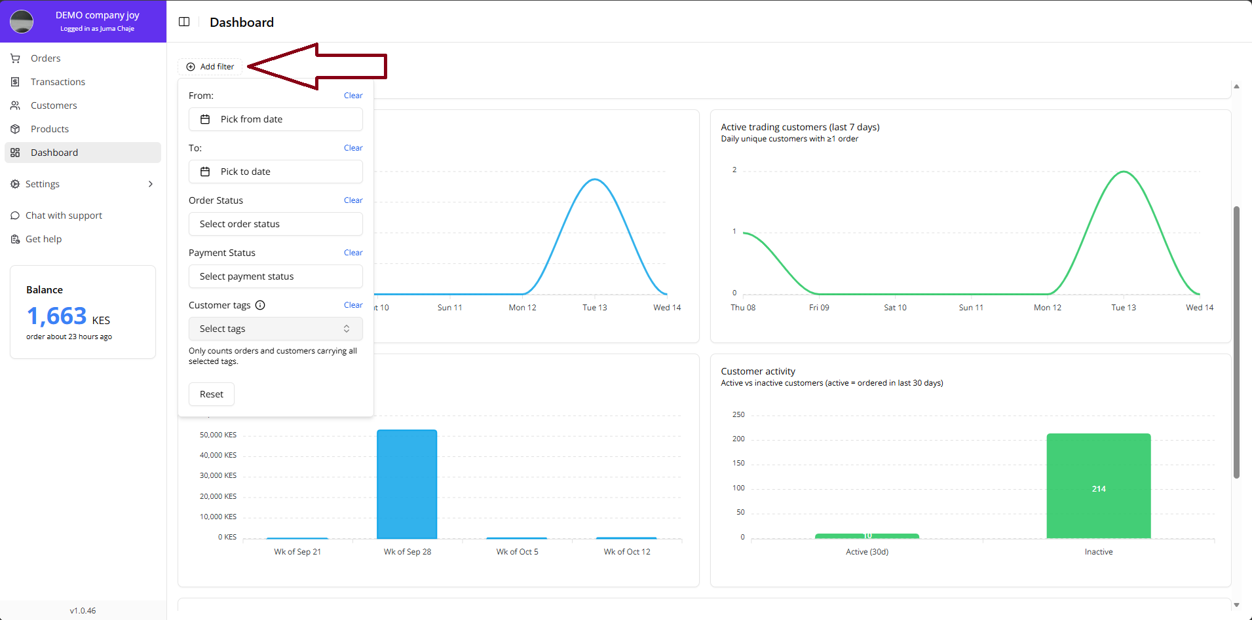
Task: Click the Wk of Sep 28 bar
Action: (407, 484)
